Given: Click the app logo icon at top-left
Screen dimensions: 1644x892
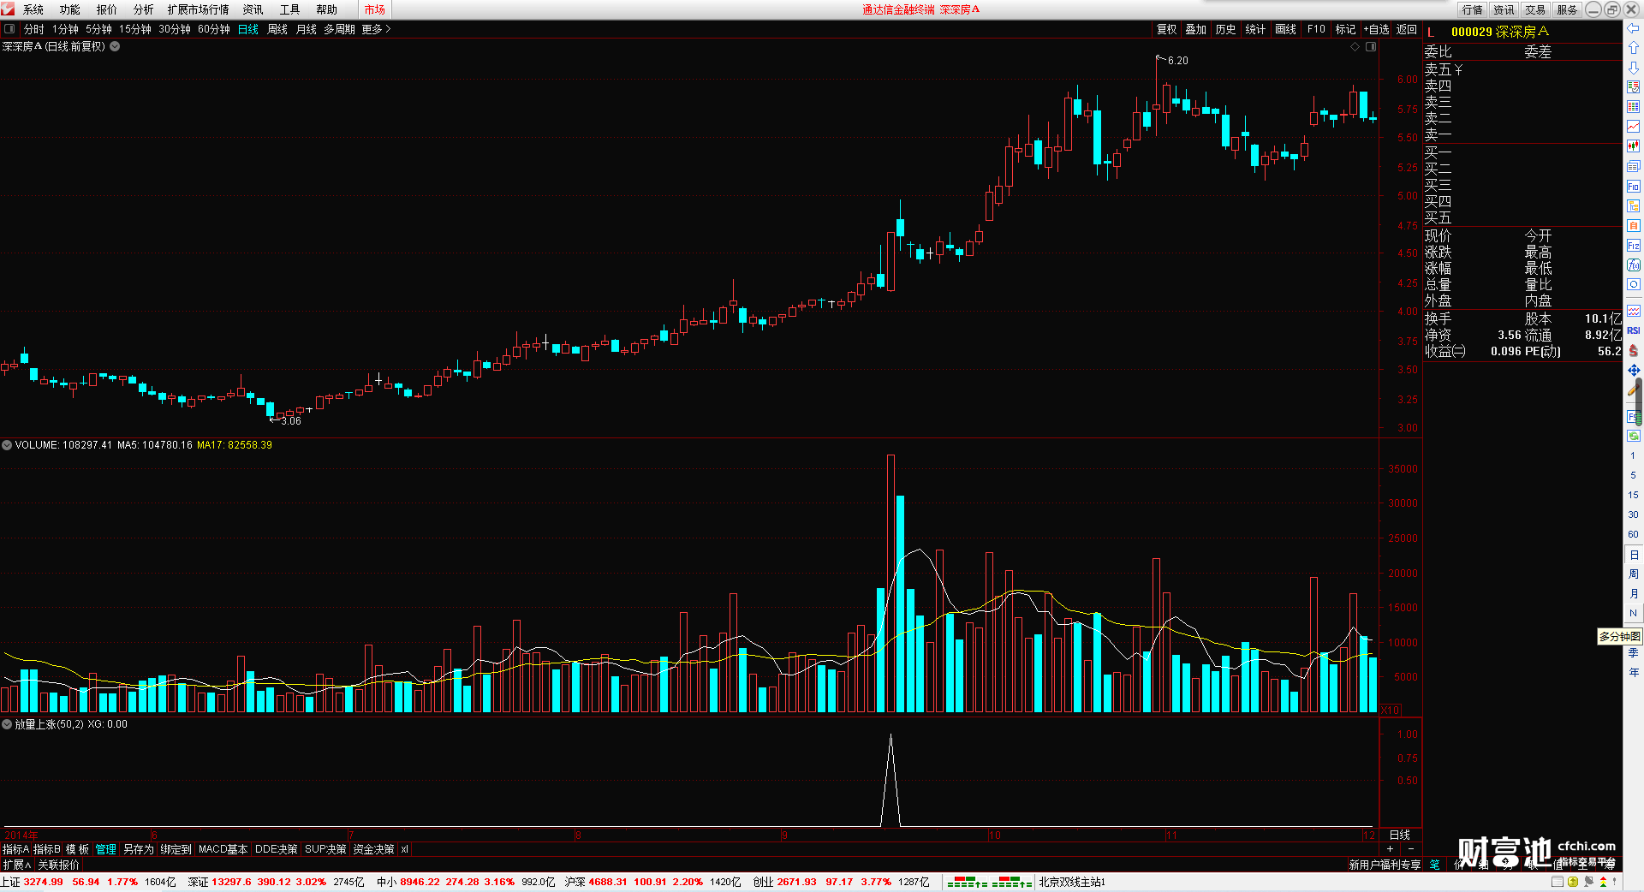Looking at the screenshot, I should [8, 9].
